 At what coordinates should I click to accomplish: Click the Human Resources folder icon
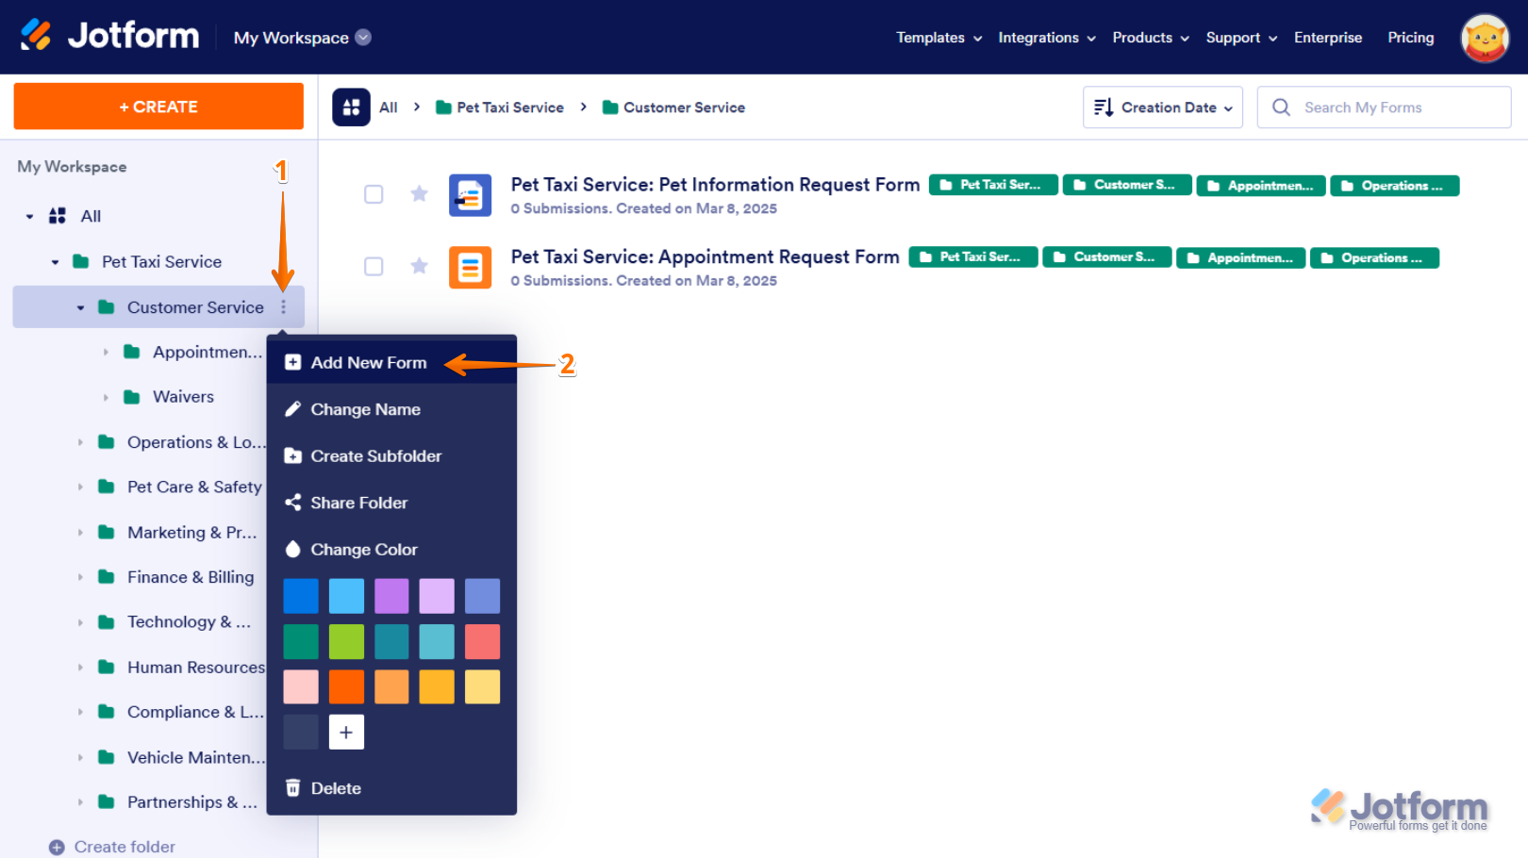point(107,668)
